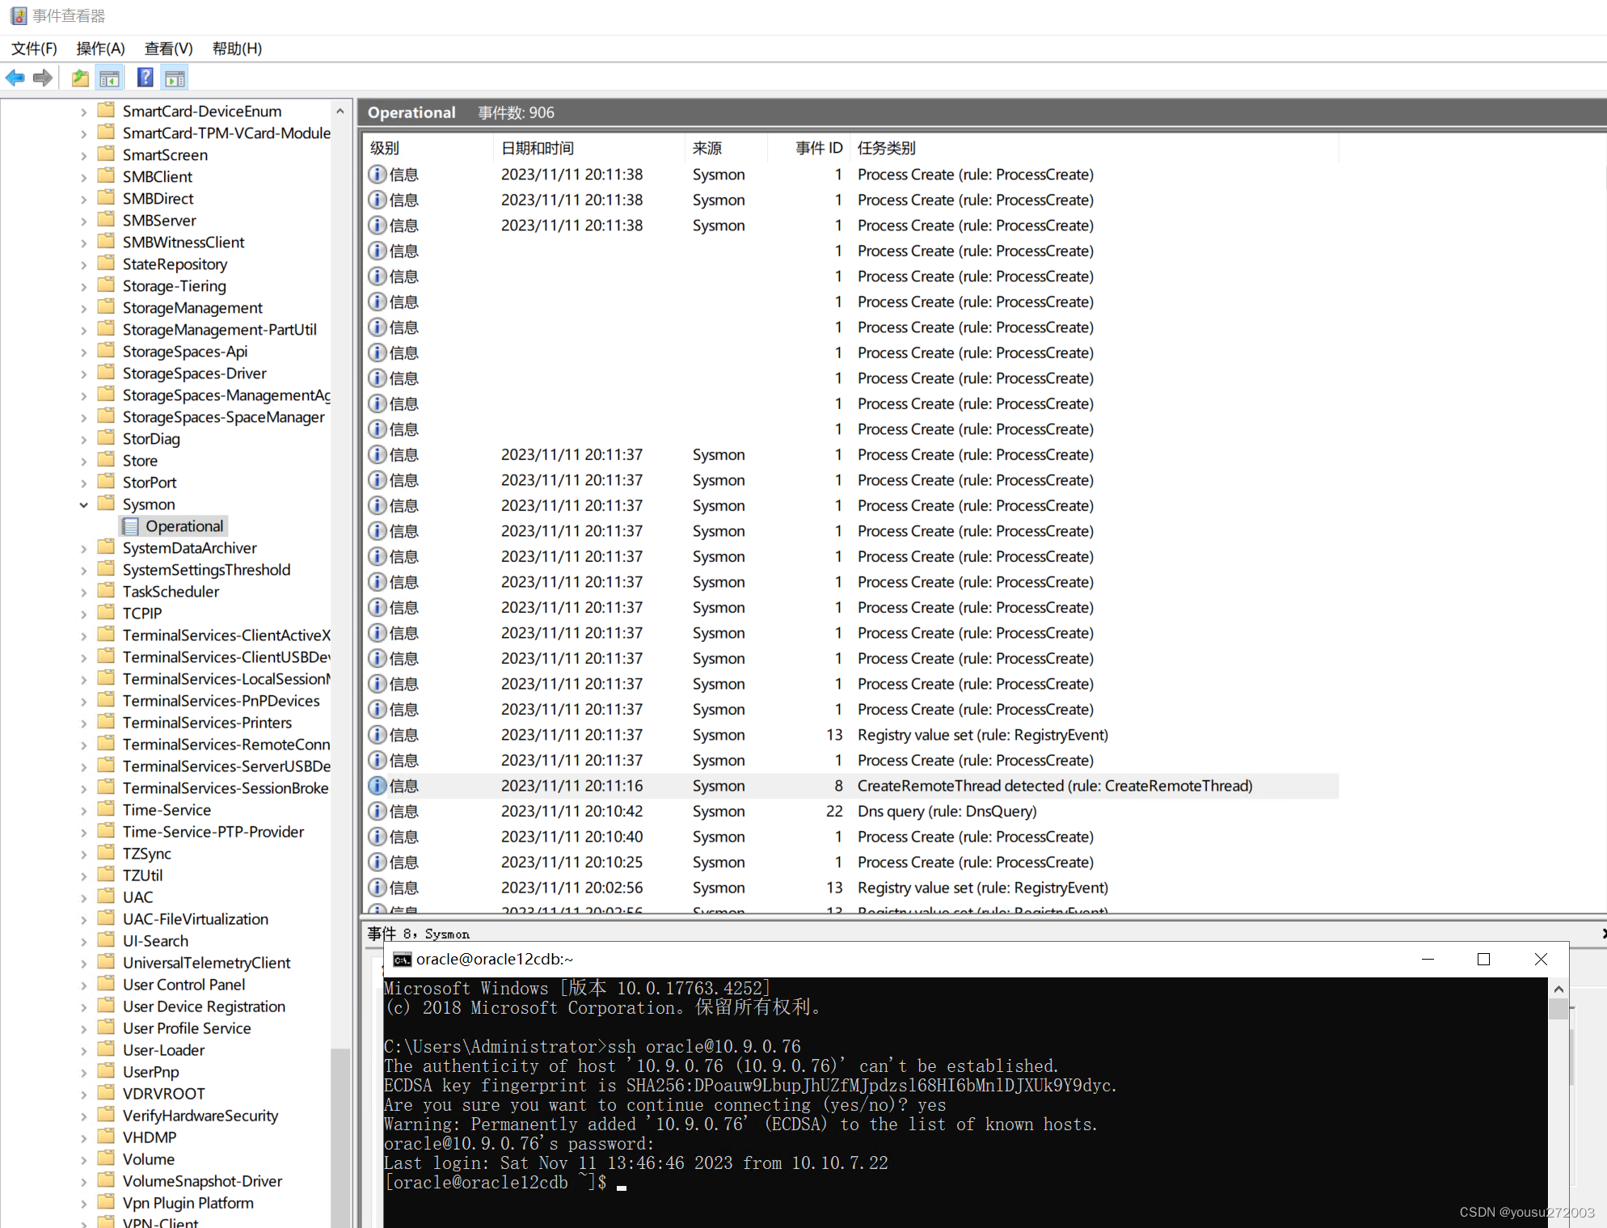
Task: Click the Up One Level folder icon
Action: coord(80,78)
